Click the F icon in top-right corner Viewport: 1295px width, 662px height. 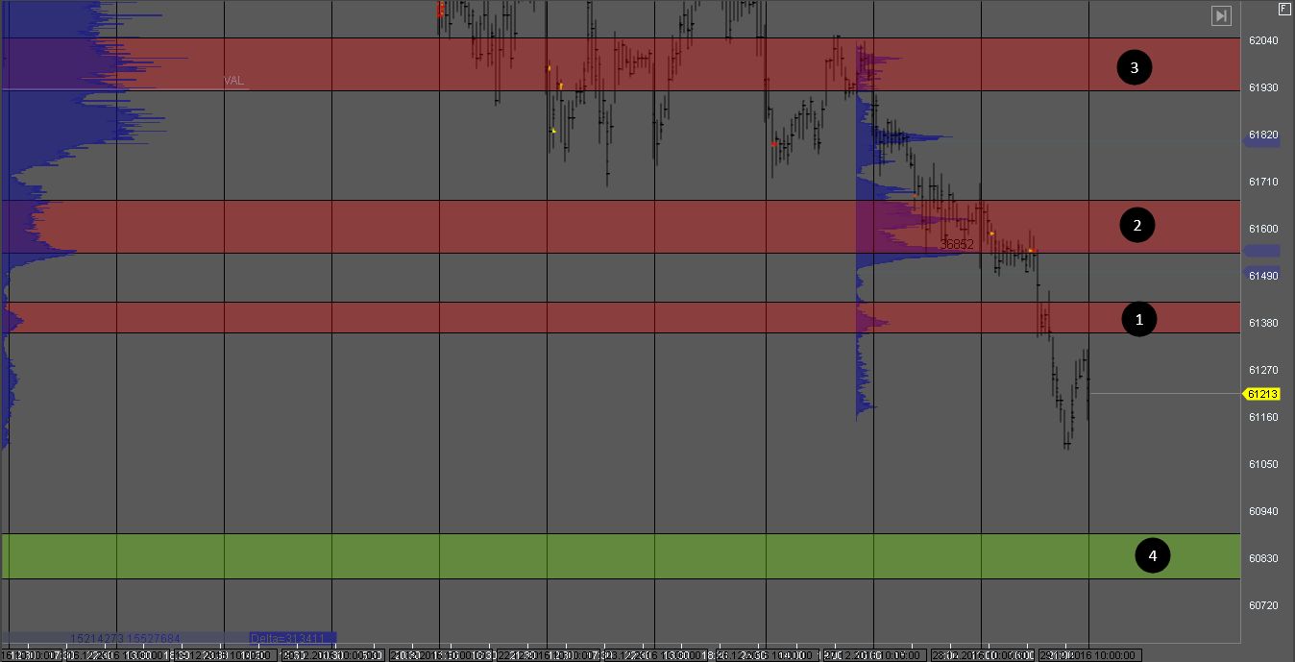pyautogui.click(x=1284, y=9)
